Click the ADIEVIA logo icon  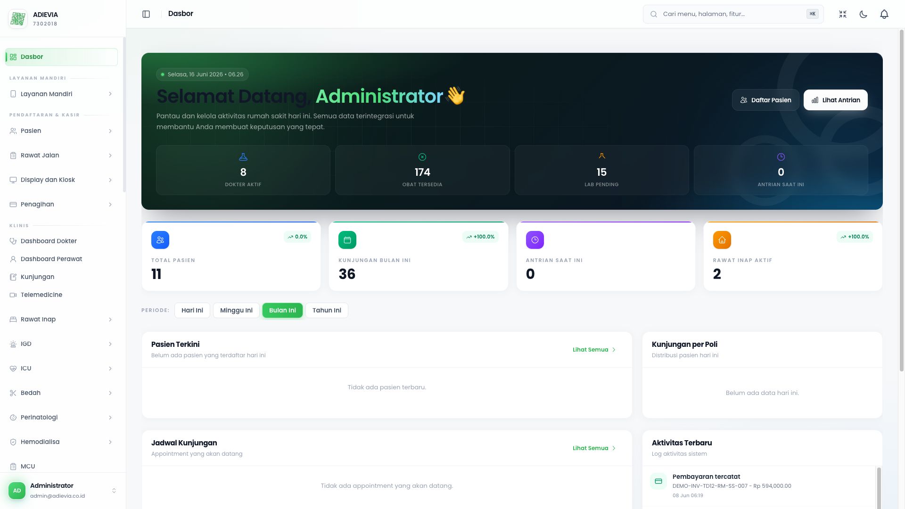pyautogui.click(x=18, y=19)
